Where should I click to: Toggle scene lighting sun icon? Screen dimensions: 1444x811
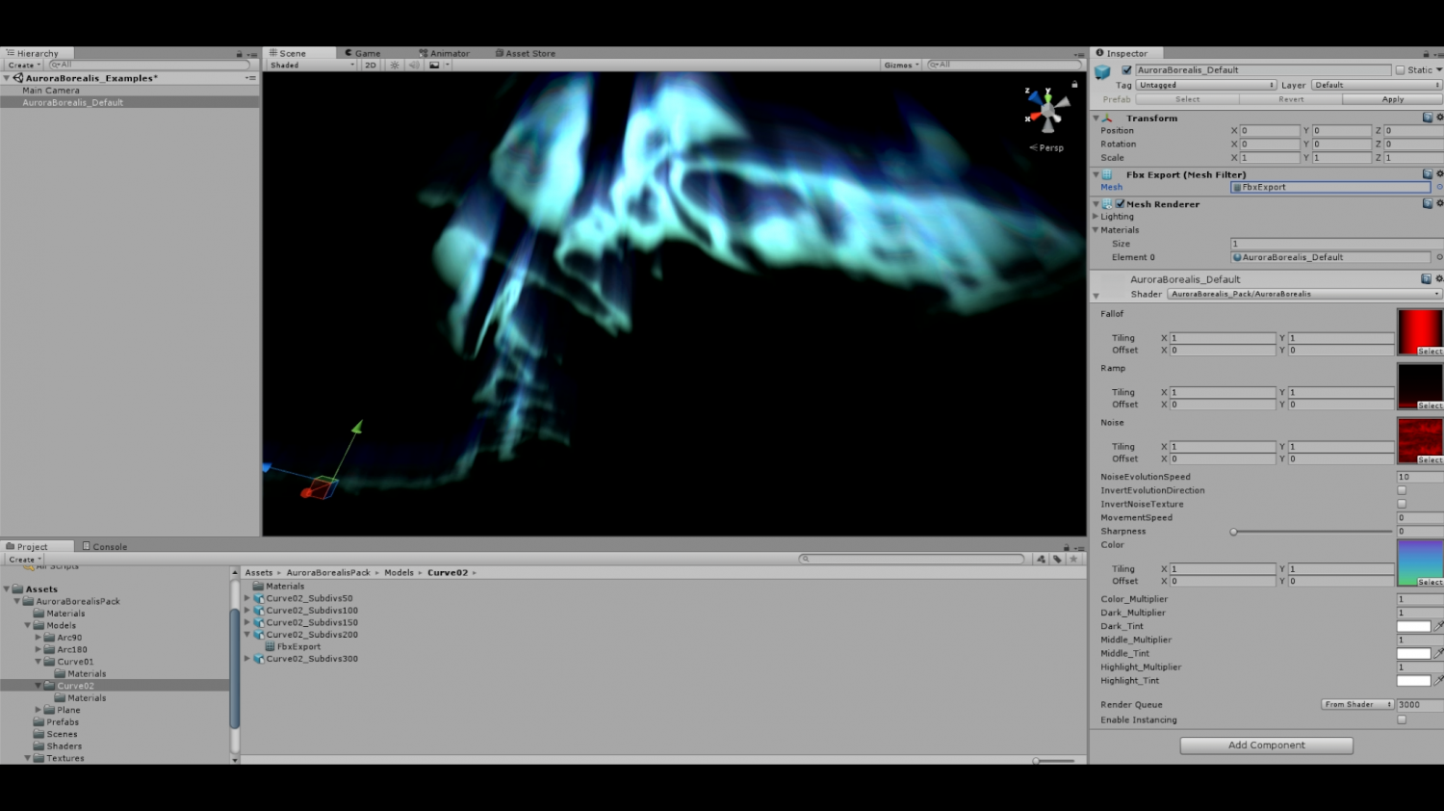395,65
